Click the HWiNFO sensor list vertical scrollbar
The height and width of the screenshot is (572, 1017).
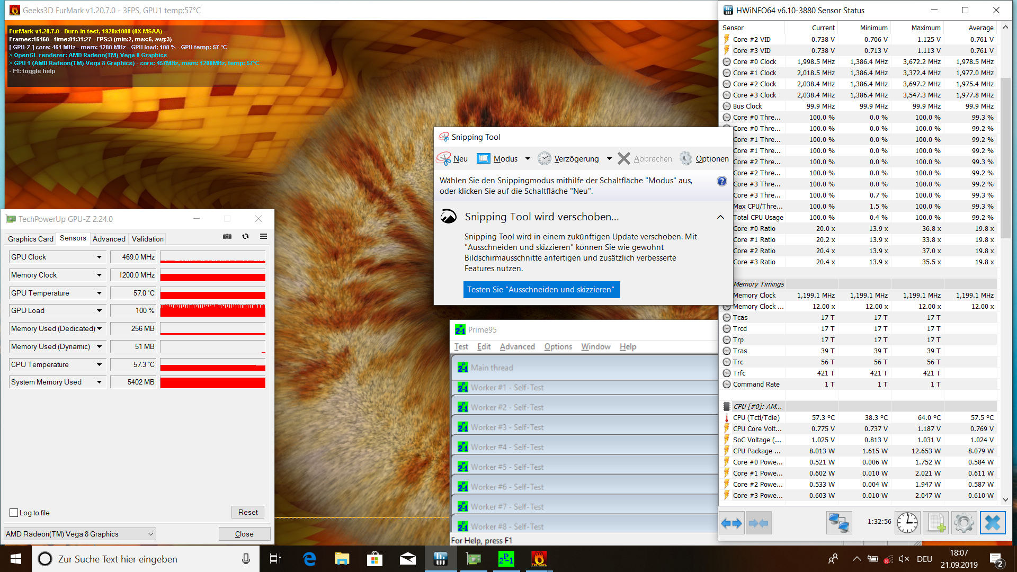[1005, 159]
